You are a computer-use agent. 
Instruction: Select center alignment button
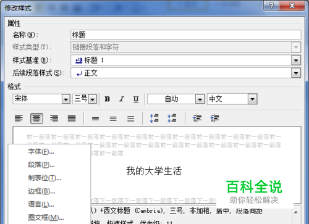click(36, 118)
